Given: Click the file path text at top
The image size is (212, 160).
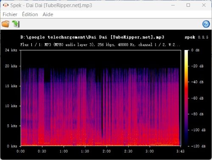Looking at the screenshot, I should coord(92,37).
